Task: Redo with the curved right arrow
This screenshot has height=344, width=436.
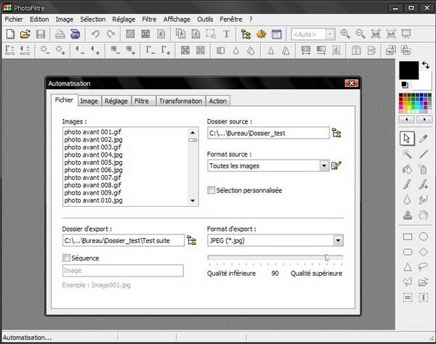Action: tap(111, 34)
